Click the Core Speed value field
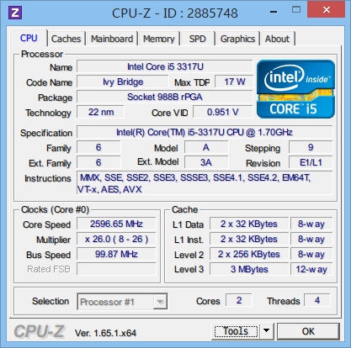This screenshot has height=348, width=351. pos(116,224)
